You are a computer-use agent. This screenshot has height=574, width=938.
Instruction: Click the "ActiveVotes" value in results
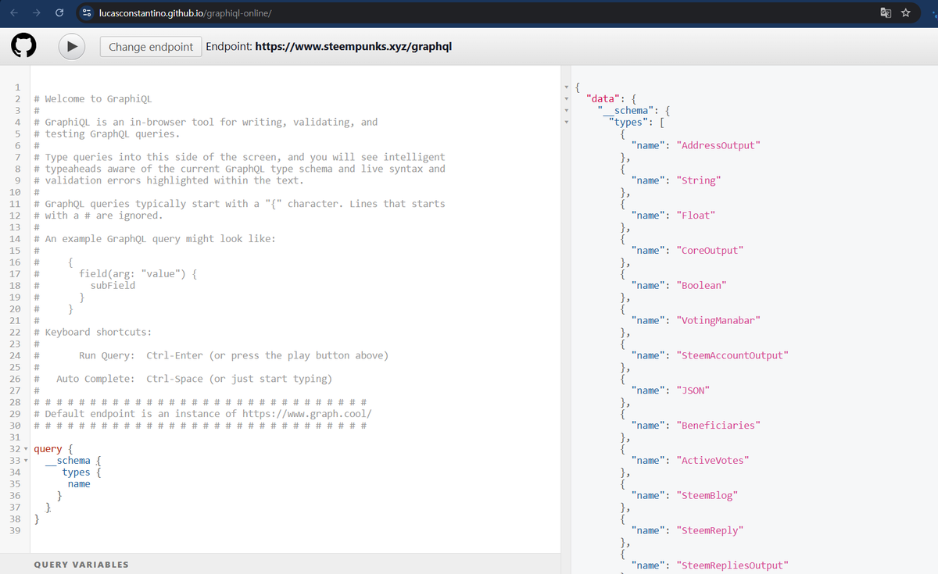[x=713, y=461]
